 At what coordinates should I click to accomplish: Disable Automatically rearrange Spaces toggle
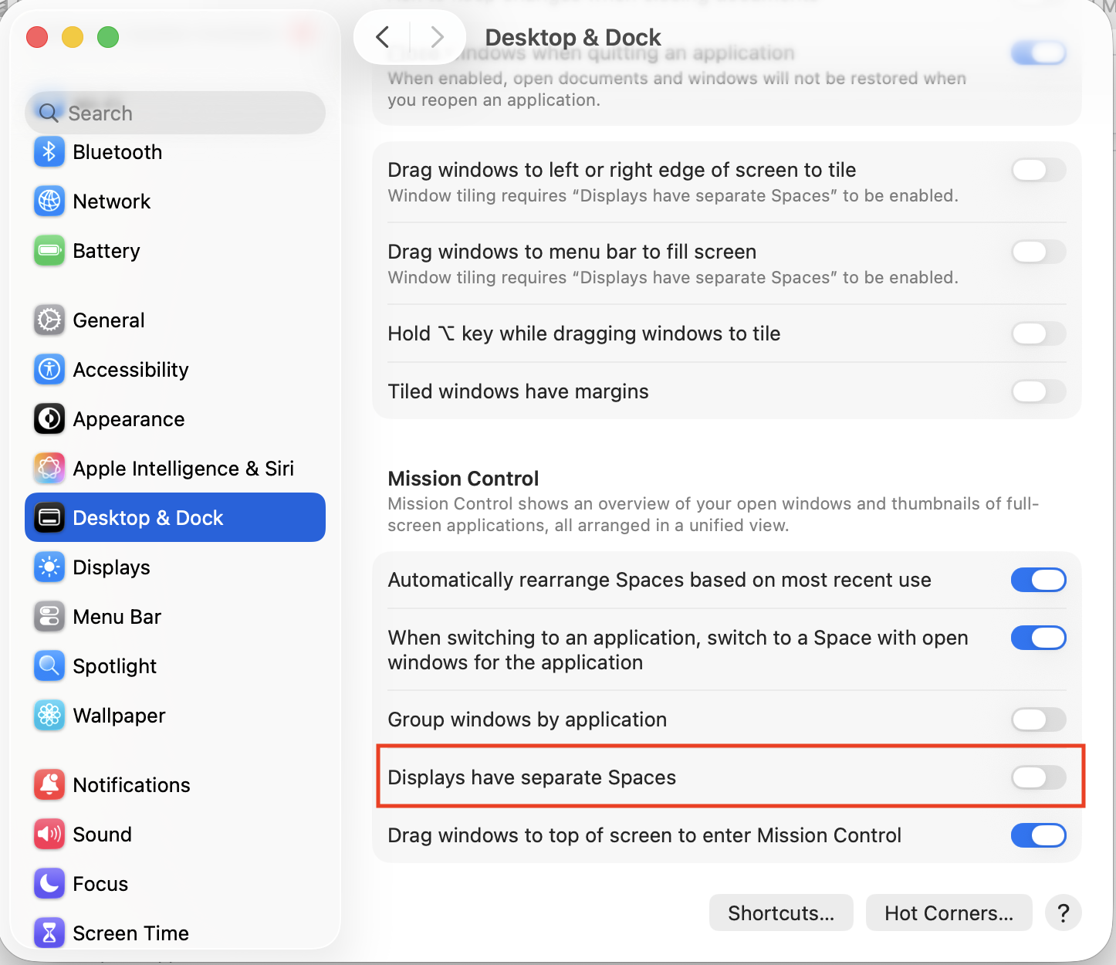(1038, 580)
